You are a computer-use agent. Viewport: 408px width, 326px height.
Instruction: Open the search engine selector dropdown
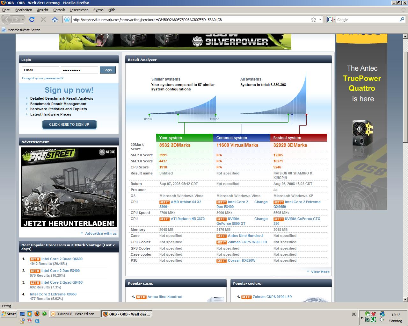point(334,19)
